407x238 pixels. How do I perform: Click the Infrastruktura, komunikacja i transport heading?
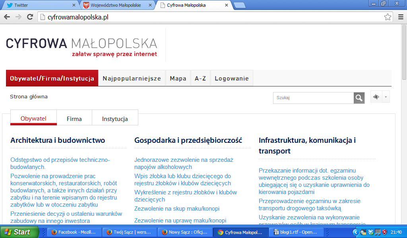pyautogui.click(x=307, y=146)
